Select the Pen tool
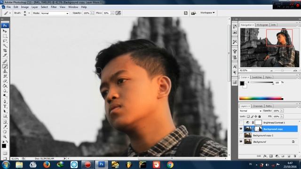Image resolution: width=301 pixels, height=169 pixels. point(5,101)
